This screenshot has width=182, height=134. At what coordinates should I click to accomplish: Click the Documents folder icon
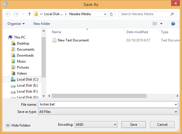[13, 49]
